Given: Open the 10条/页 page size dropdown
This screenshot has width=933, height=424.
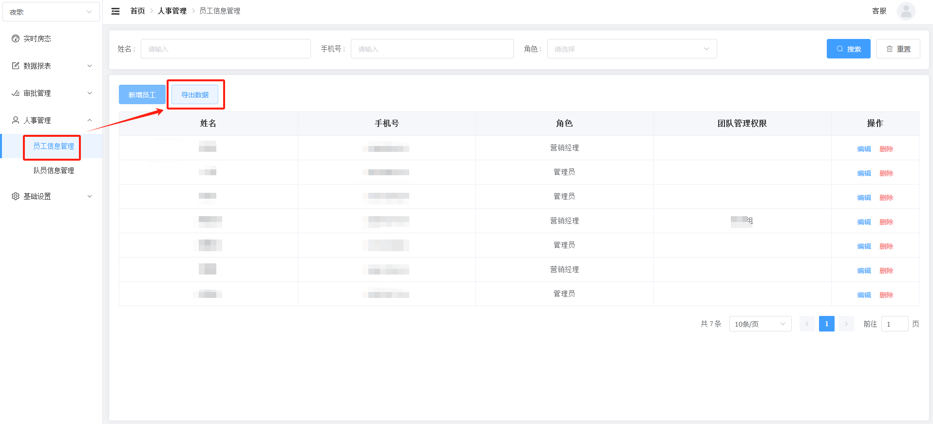Looking at the screenshot, I should coord(760,324).
